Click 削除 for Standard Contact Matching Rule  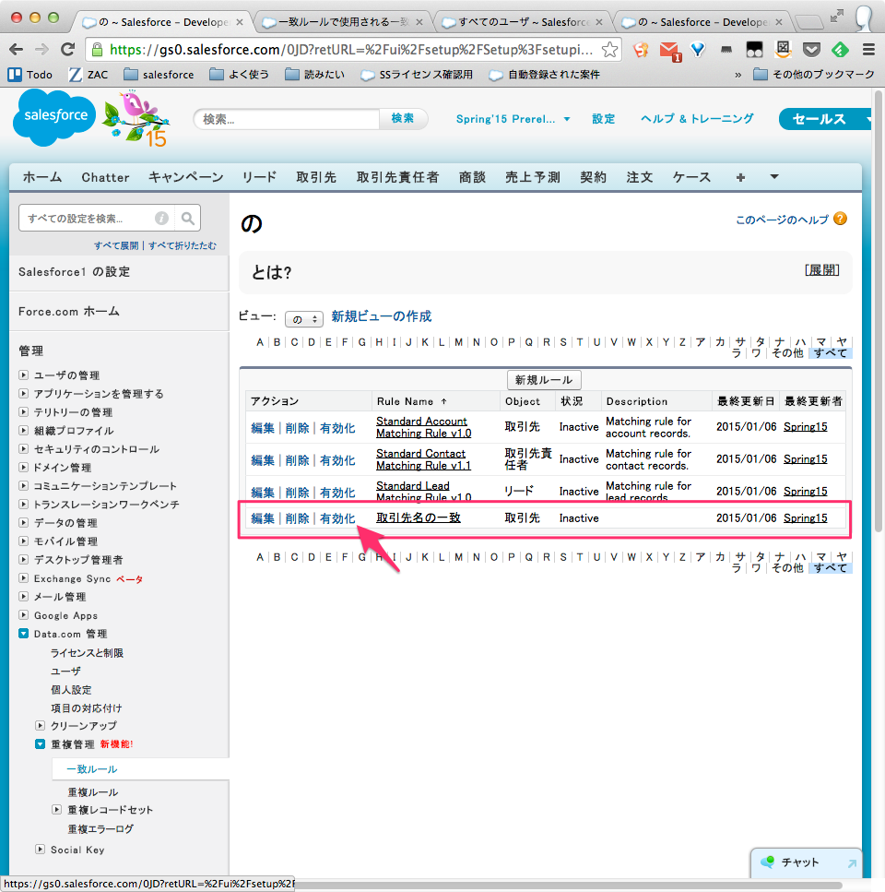[297, 460]
